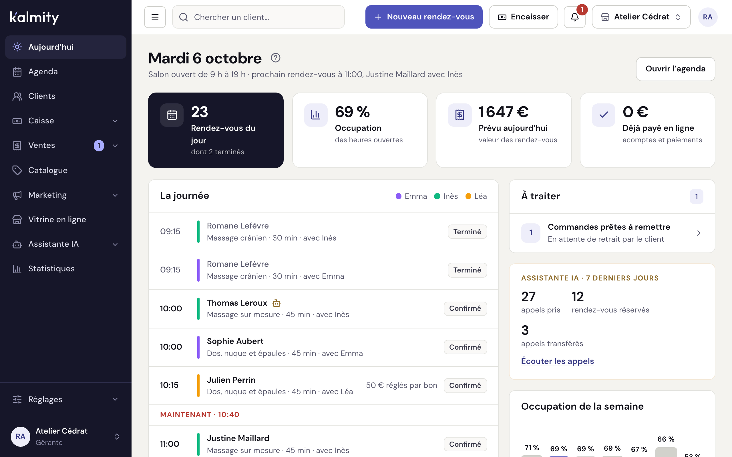732x457 pixels.
Task: Go to Aujourd'hui in sidebar
Action: [66, 47]
